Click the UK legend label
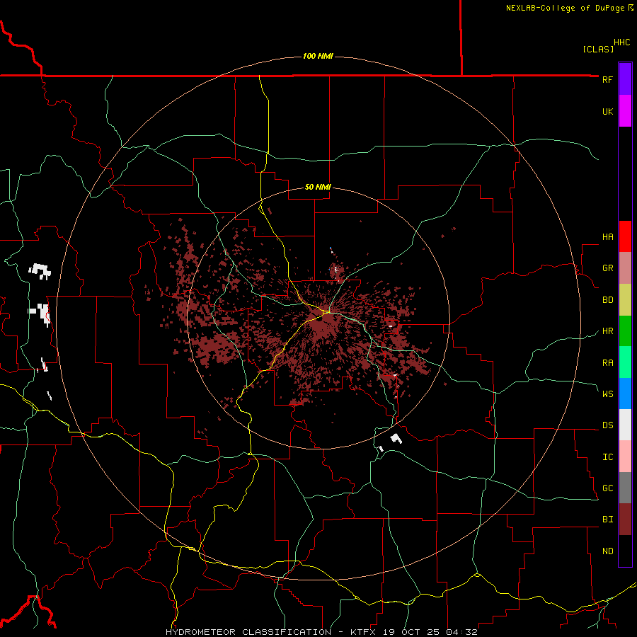The width and height of the screenshot is (637, 637). pyautogui.click(x=607, y=111)
